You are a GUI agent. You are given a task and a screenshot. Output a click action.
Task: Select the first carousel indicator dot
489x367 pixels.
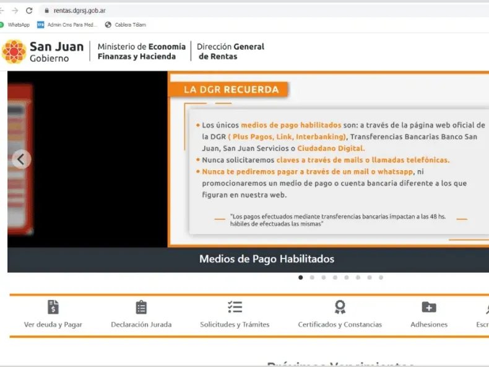[x=301, y=277]
